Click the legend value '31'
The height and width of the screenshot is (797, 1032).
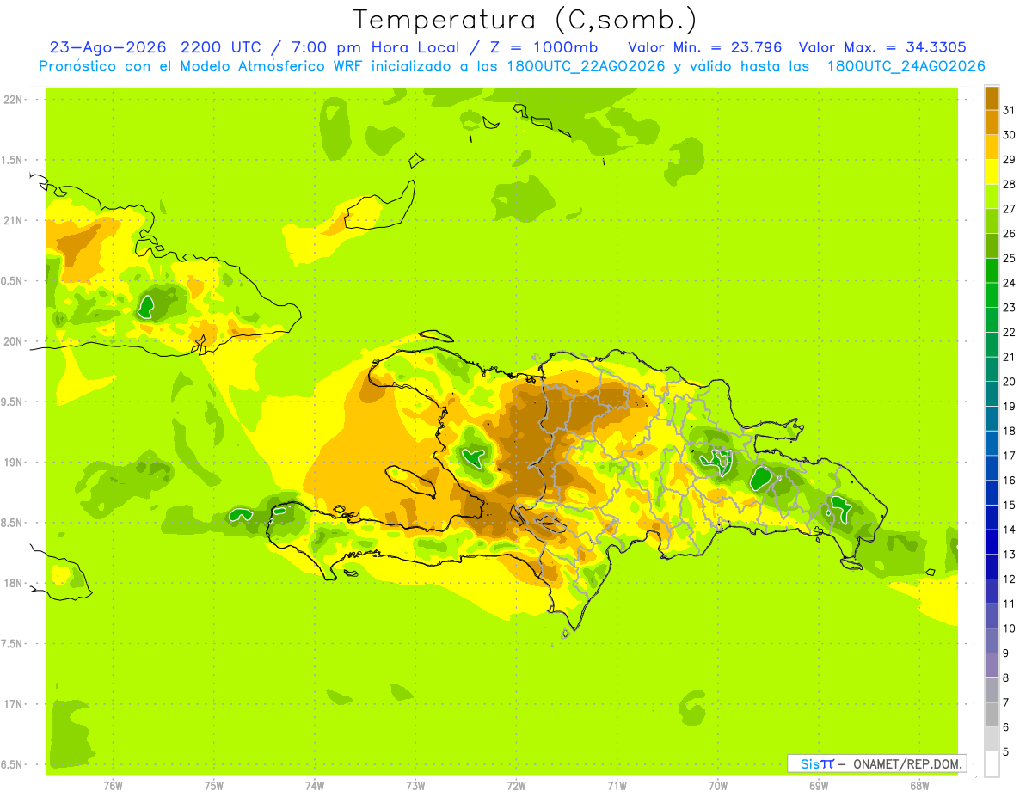1010,111
